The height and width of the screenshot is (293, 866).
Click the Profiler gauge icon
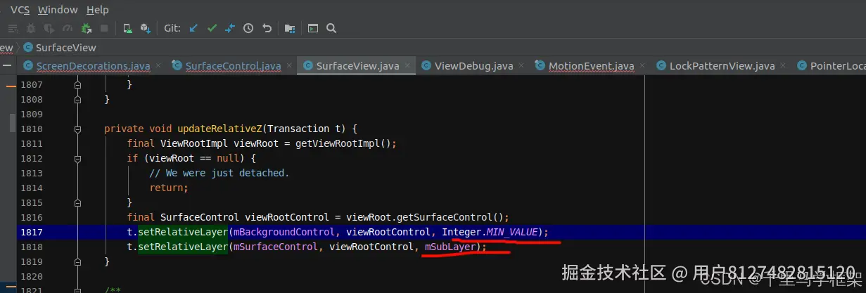[68, 29]
